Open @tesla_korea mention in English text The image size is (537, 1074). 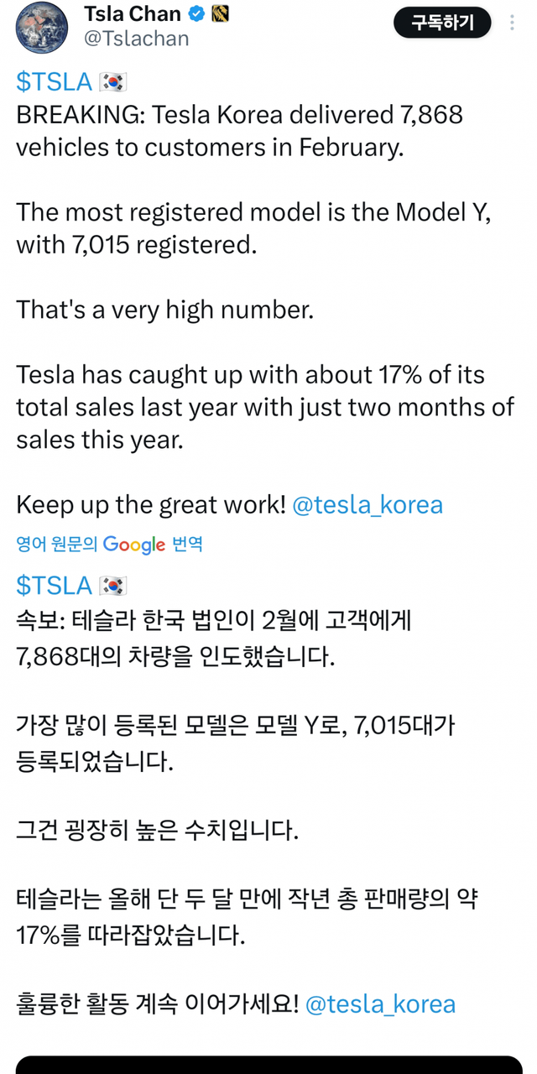[x=367, y=504]
